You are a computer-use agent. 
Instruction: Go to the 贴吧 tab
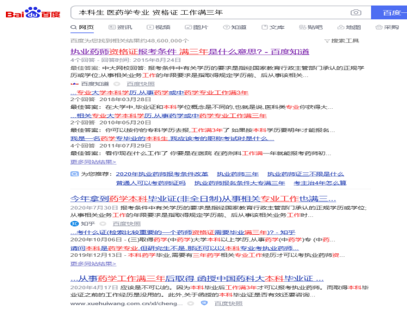click(x=311, y=27)
